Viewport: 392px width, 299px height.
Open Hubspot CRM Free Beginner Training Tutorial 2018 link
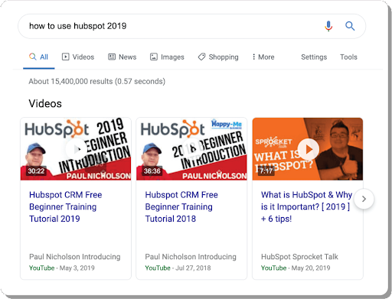[x=181, y=206]
